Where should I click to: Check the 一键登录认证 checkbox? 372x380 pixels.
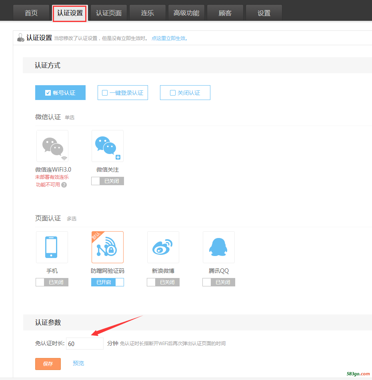click(x=105, y=93)
